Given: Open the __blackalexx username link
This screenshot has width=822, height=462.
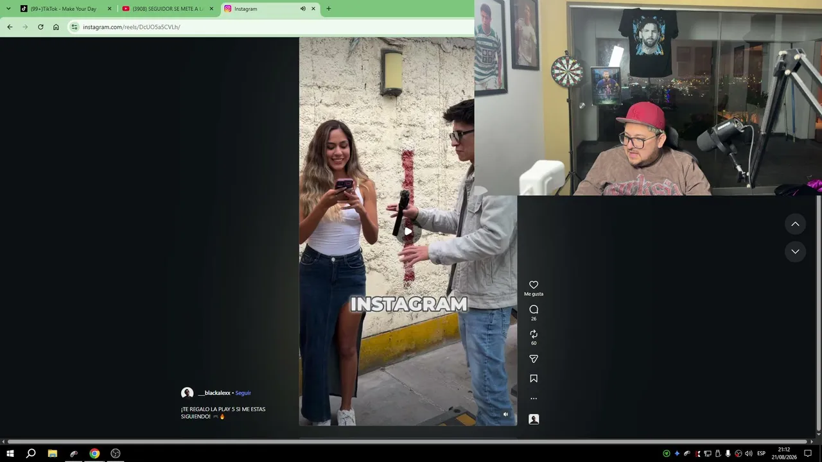Looking at the screenshot, I should [x=214, y=393].
